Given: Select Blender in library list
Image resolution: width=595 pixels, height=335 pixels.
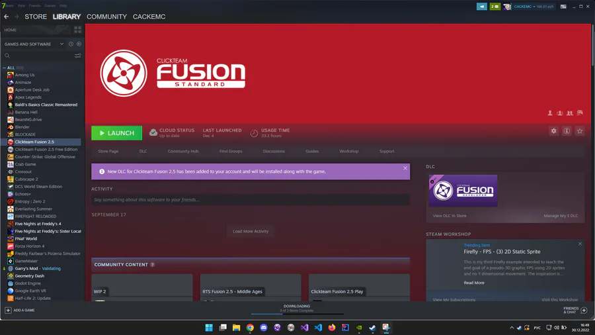Looking at the screenshot, I should tap(22, 127).
